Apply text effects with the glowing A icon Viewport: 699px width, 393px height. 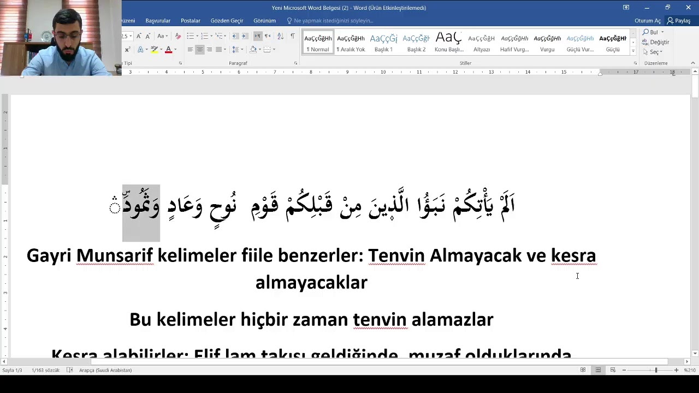(x=140, y=50)
